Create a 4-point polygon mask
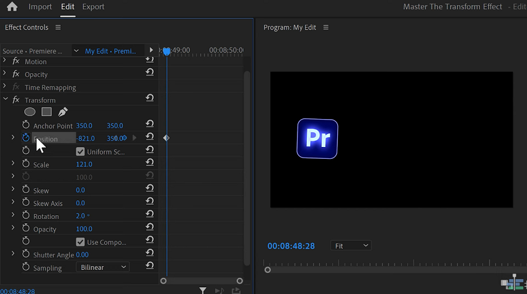The height and width of the screenshot is (294, 527). click(46, 112)
